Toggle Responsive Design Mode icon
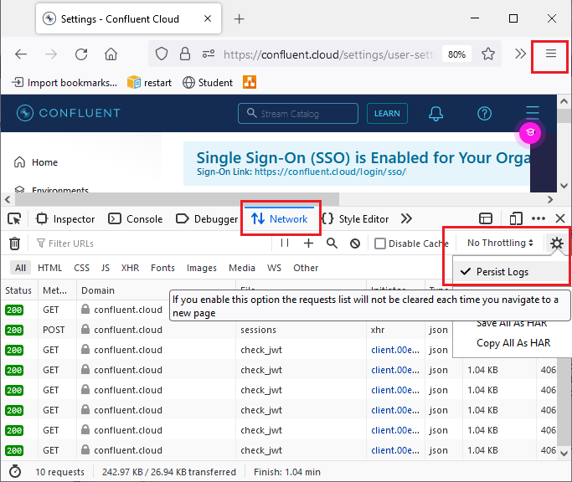572x482 pixels. coord(516,218)
